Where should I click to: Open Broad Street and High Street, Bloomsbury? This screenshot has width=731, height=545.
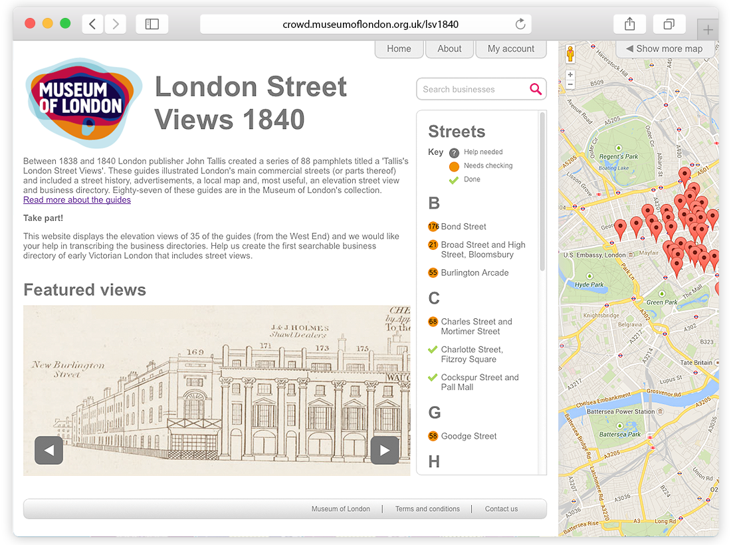(x=483, y=250)
